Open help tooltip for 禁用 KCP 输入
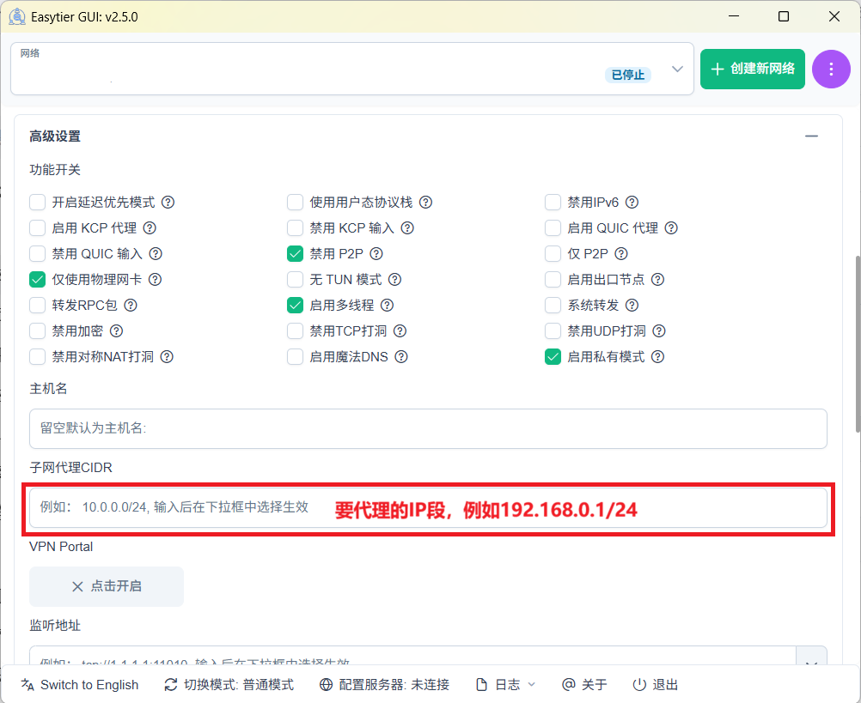Screen dimensions: 861x703 pos(407,228)
